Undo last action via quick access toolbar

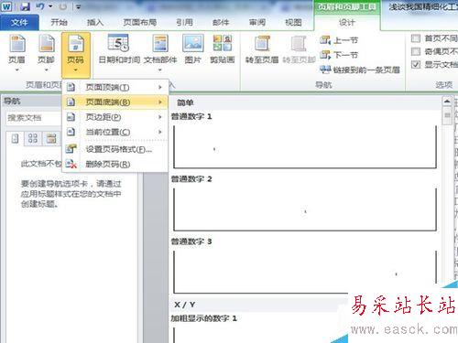(x=40, y=6)
